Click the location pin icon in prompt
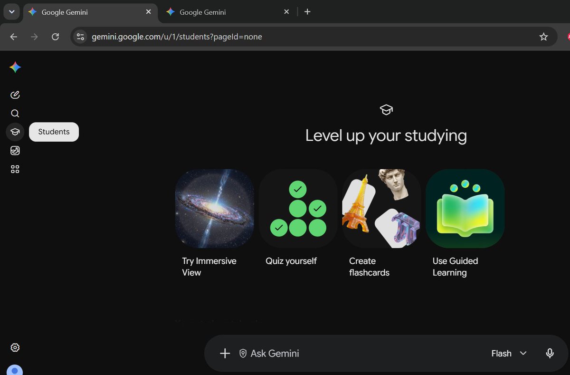 point(243,354)
